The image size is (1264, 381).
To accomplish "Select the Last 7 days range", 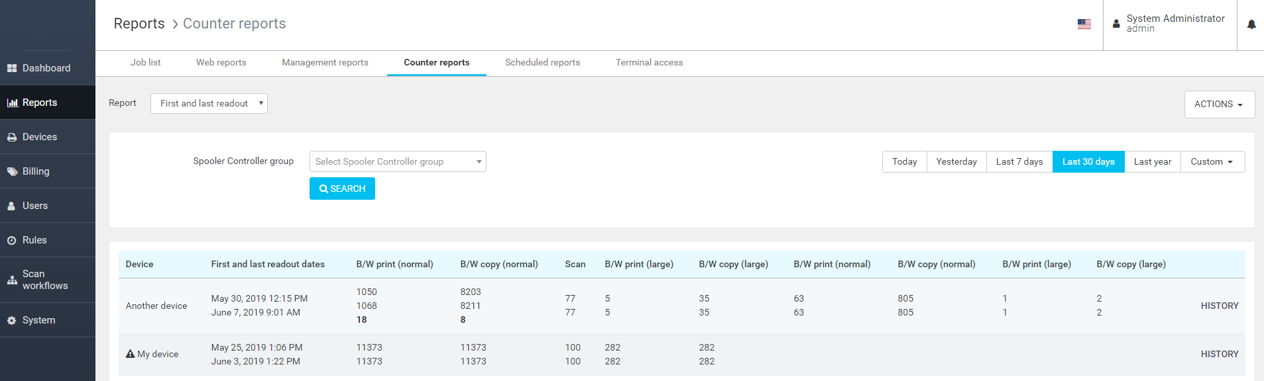I will pyautogui.click(x=1019, y=161).
